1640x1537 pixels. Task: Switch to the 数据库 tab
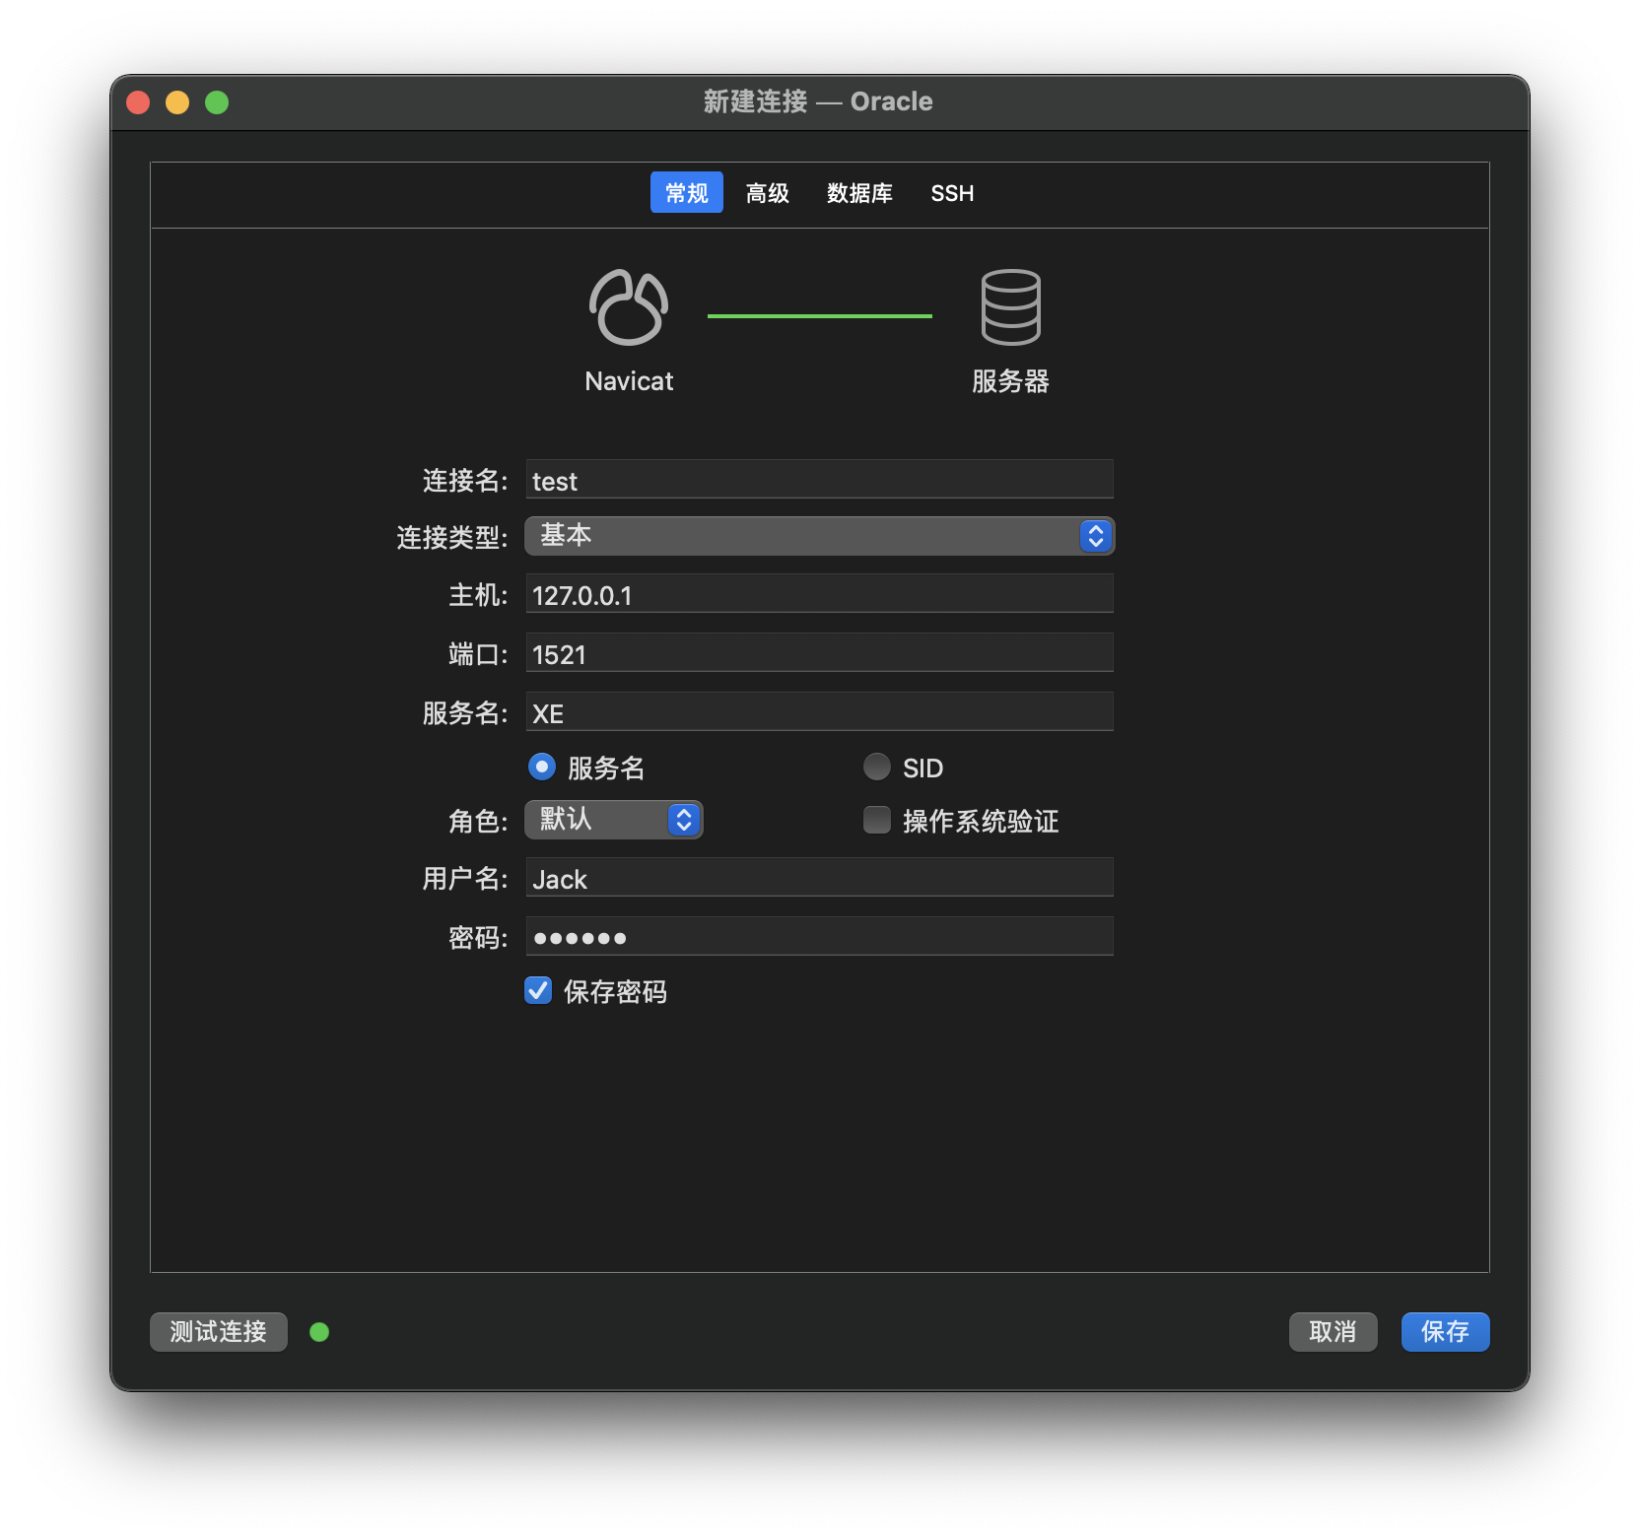pos(859,193)
